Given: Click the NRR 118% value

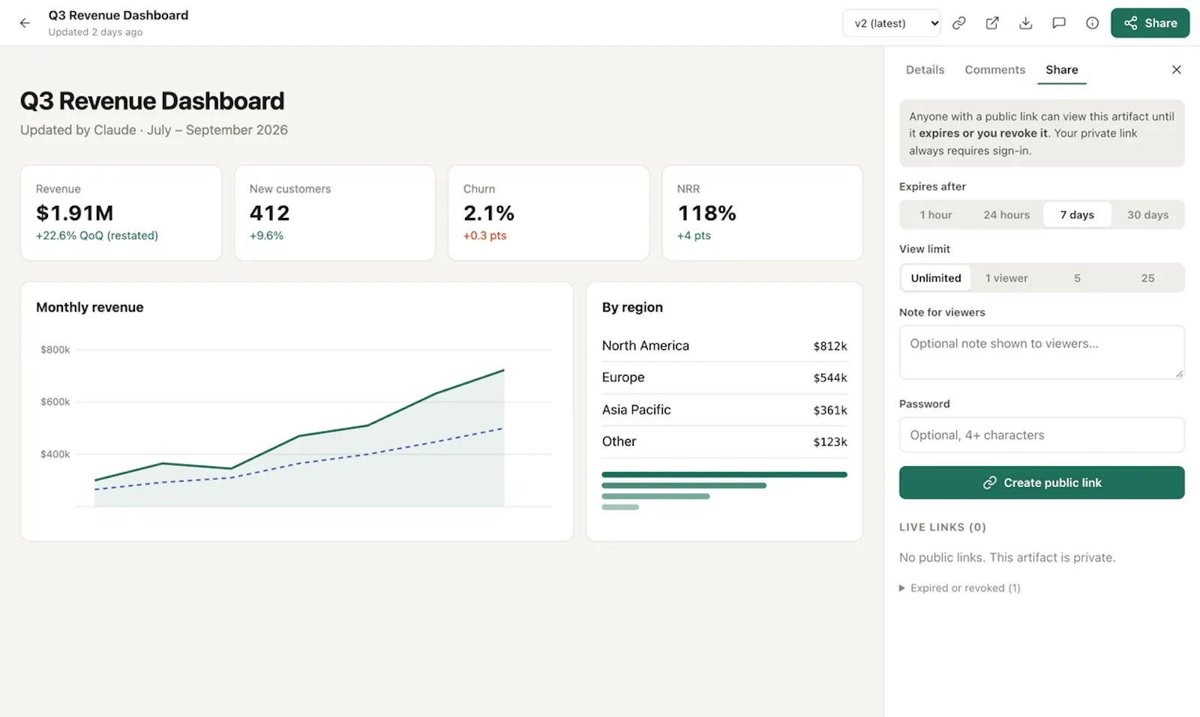Looking at the screenshot, I should pos(706,214).
